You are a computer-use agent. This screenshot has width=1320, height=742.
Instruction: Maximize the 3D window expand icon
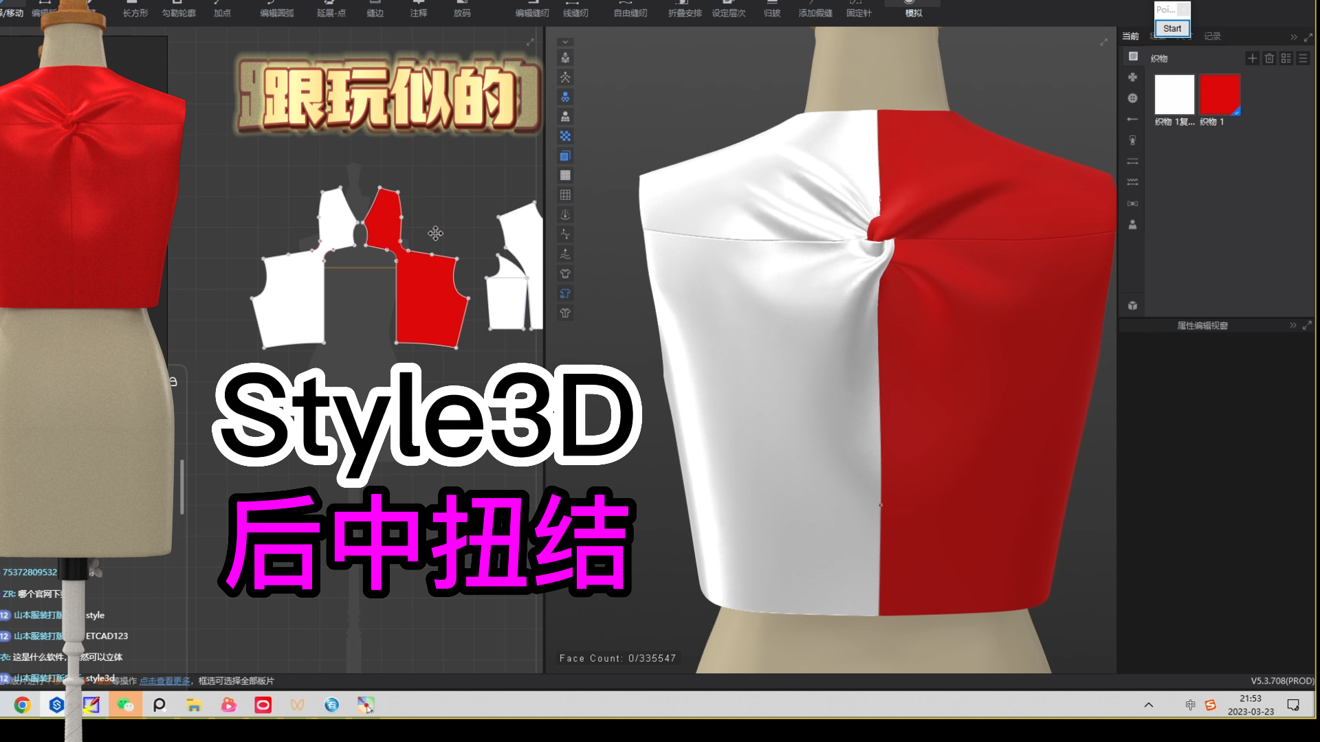tap(1103, 43)
